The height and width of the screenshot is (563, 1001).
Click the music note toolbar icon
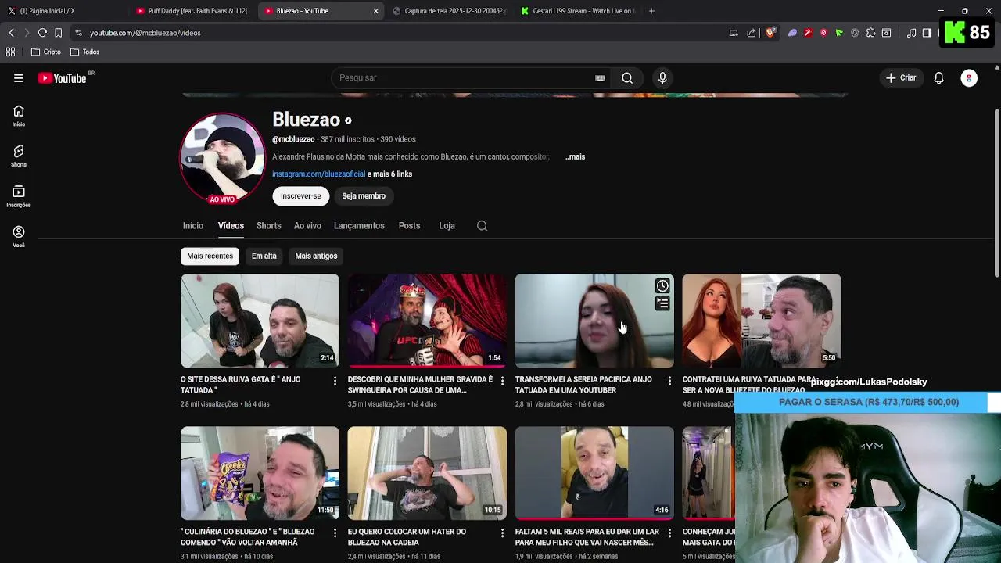click(x=911, y=33)
